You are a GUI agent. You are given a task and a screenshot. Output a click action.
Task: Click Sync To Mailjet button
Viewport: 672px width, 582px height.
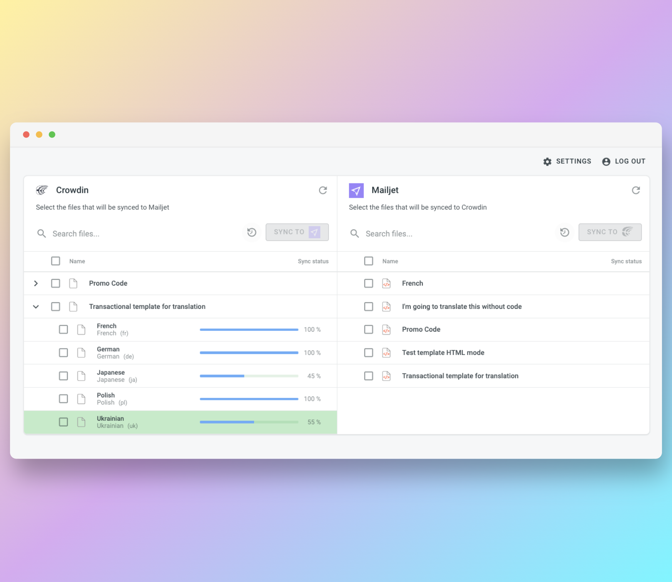[x=297, y=232]
